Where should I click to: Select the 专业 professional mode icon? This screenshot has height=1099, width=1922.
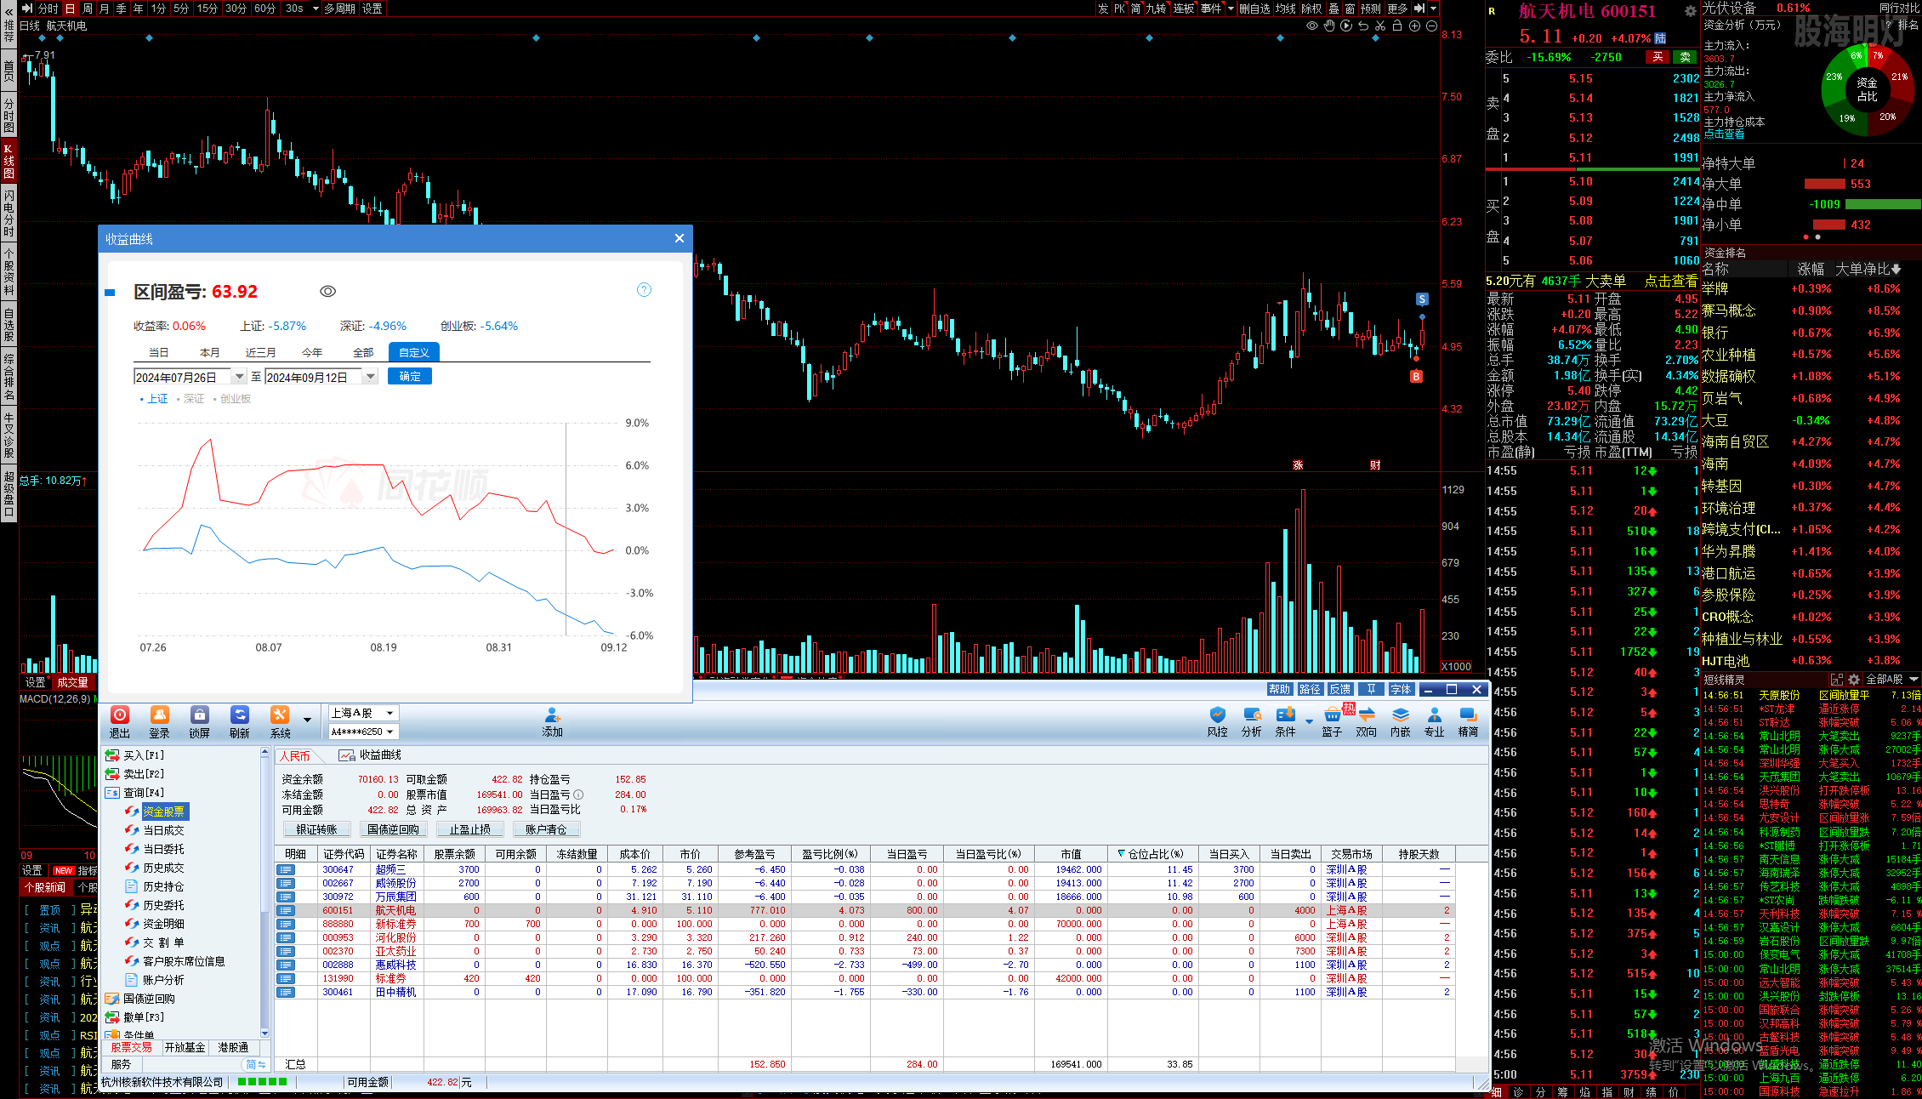(1435, 721)
